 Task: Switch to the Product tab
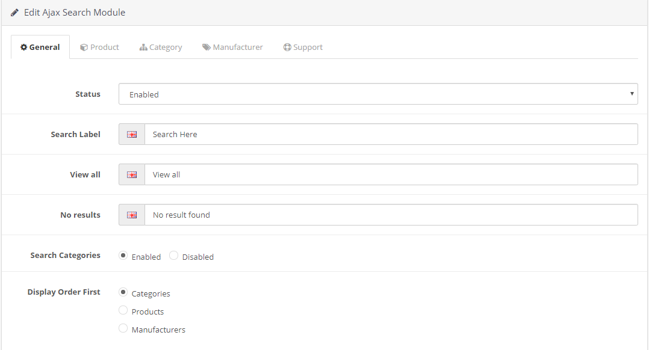[100, 47]
